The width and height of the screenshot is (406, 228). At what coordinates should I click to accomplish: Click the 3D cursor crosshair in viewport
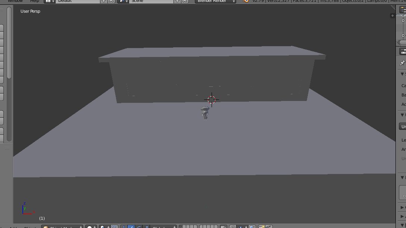212,99
